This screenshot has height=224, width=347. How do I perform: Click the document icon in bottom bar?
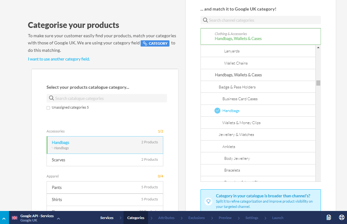pyautogui.click(x=329, y=217)
